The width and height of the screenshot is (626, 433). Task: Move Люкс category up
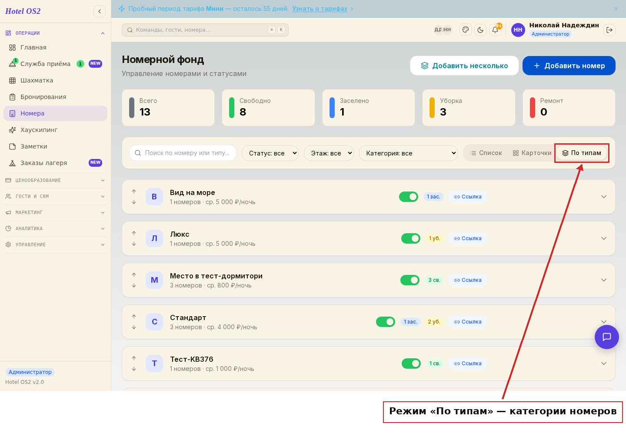[134, 233]
